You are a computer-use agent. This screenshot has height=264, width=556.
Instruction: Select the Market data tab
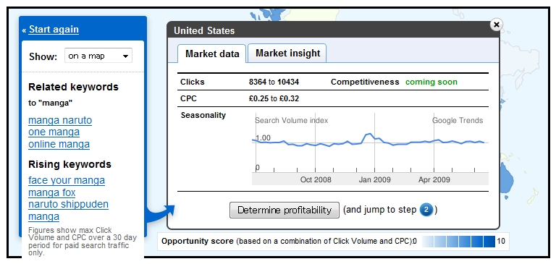pyautogui.click(x=212, y=54)
